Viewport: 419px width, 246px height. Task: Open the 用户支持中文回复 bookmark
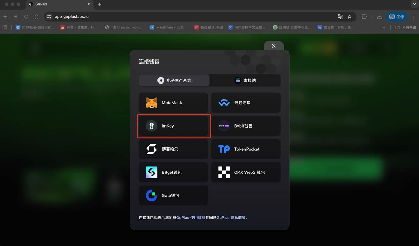click(x=247, y=27)
